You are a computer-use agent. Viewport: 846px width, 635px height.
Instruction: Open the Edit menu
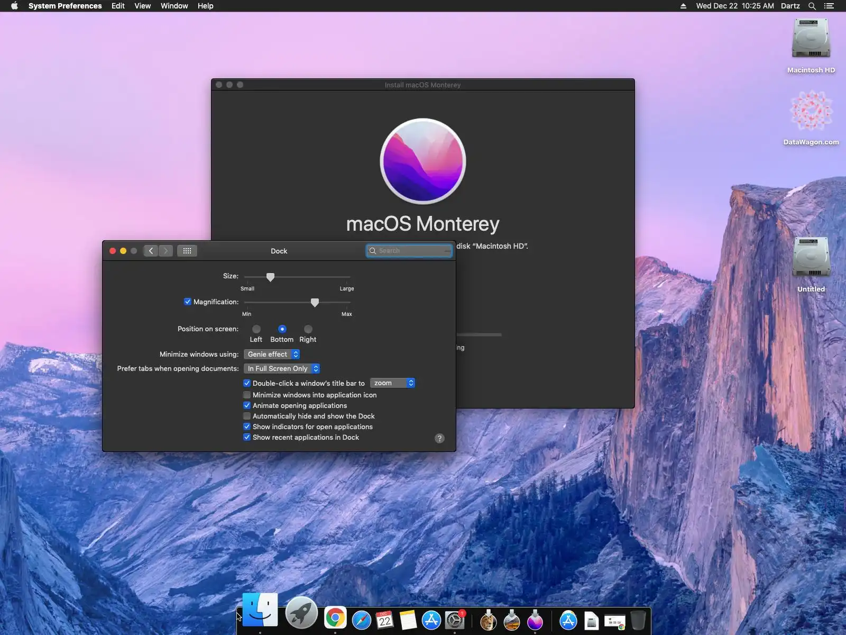coord(118,6)
